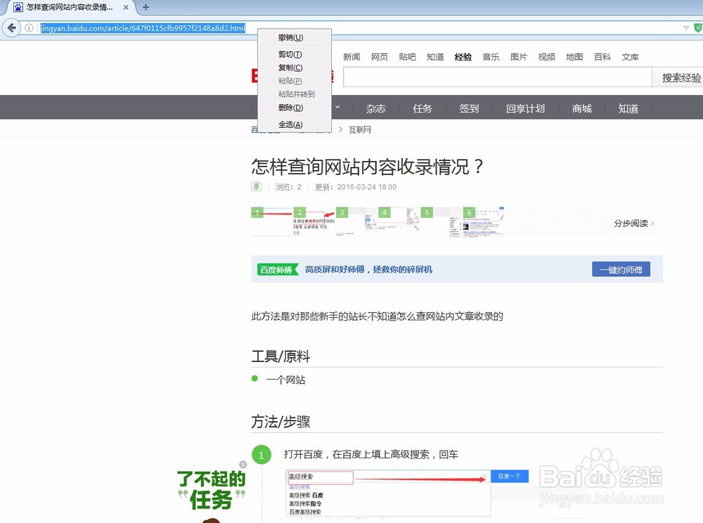Click the green shield icon in address bar

[x=697, y=28]
